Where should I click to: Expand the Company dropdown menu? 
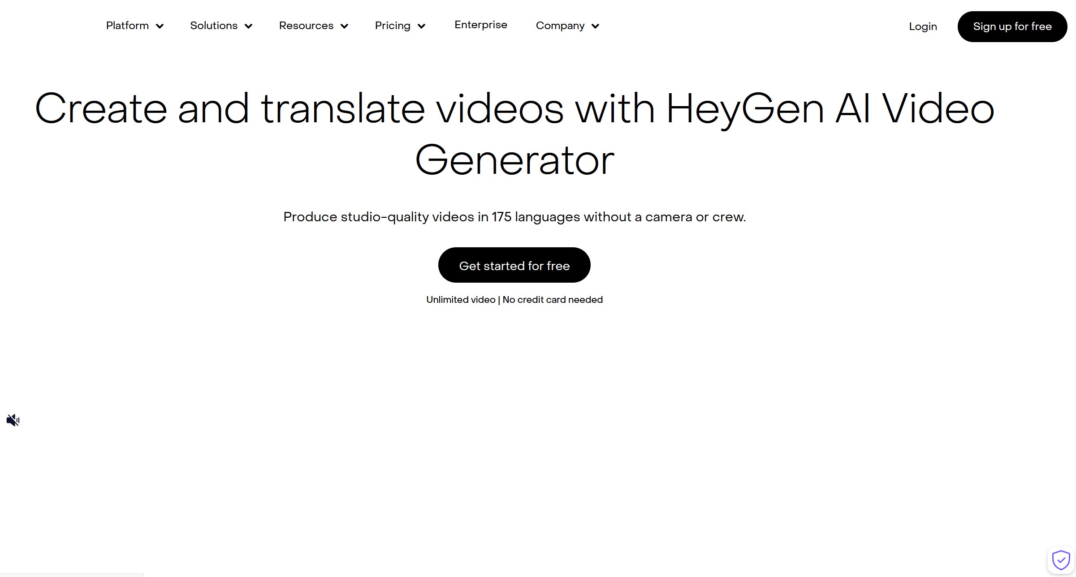click(x=567, y=26)
